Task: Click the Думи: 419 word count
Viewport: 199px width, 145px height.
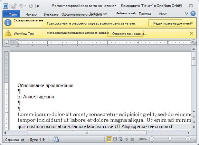Action: [x=37, y=140]
